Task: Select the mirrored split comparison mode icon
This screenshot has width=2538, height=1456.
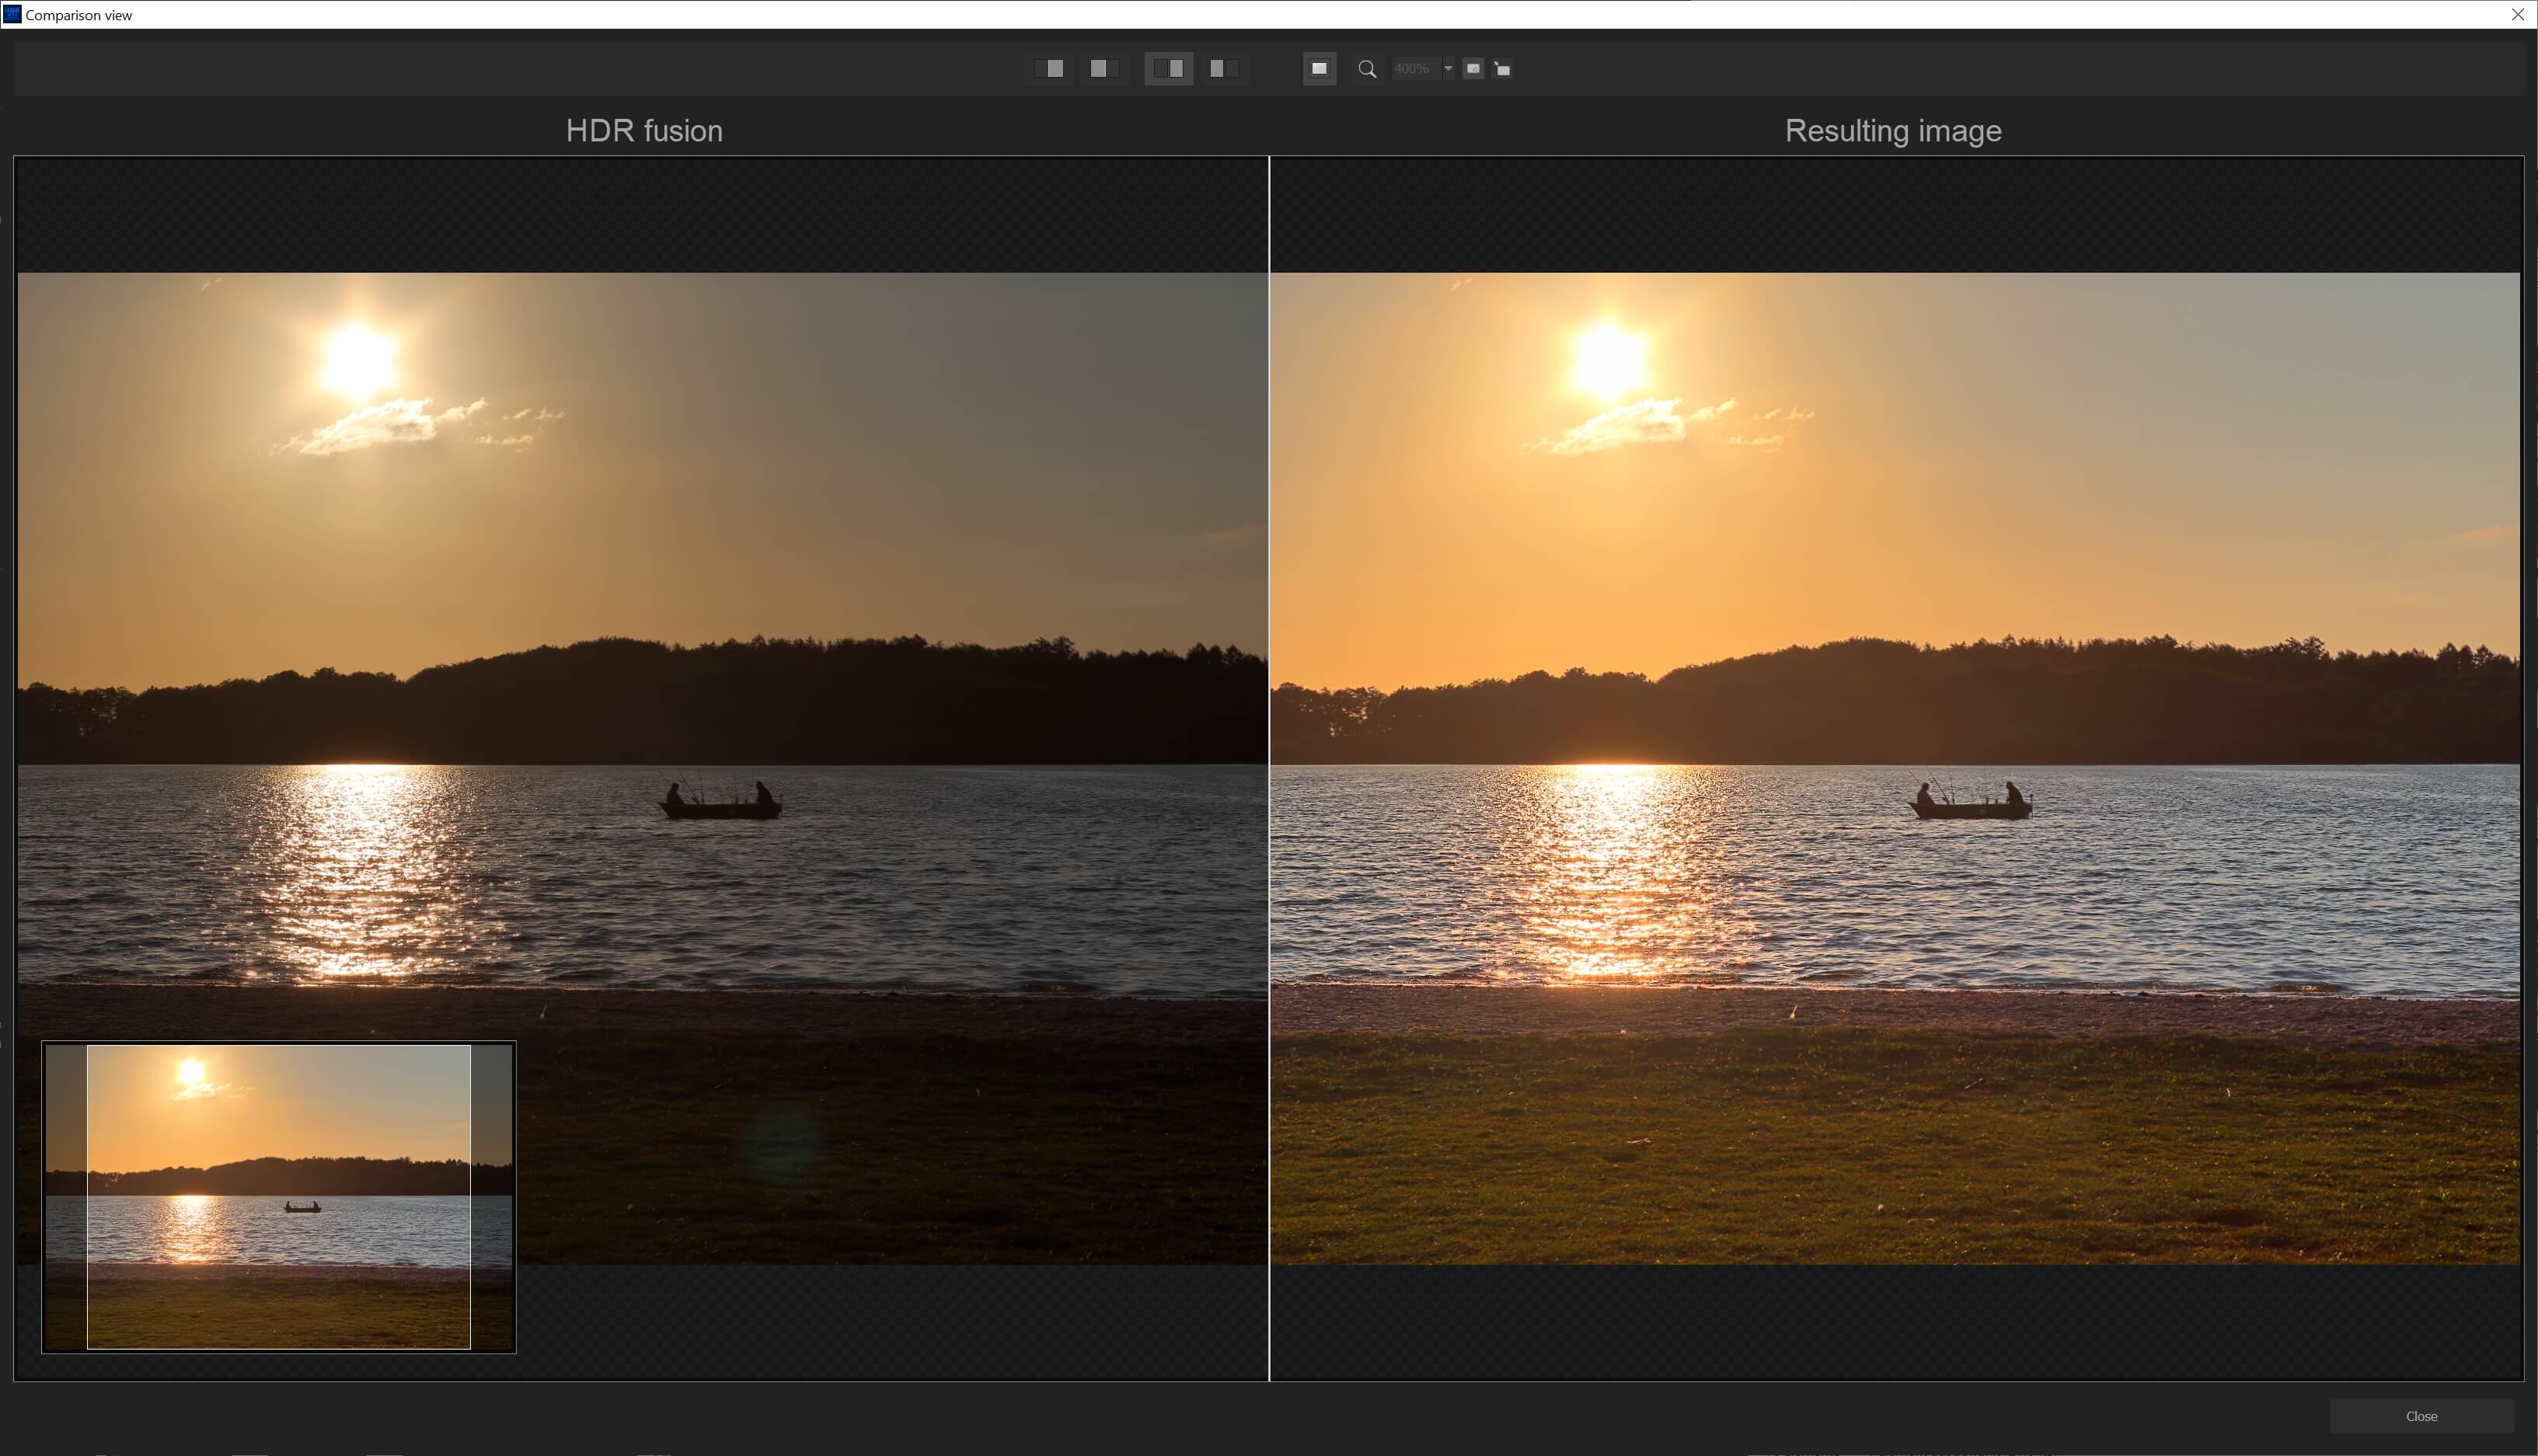Action: point(1224,68)
